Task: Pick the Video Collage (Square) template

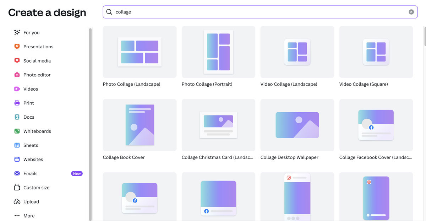Action: (376, 52)
